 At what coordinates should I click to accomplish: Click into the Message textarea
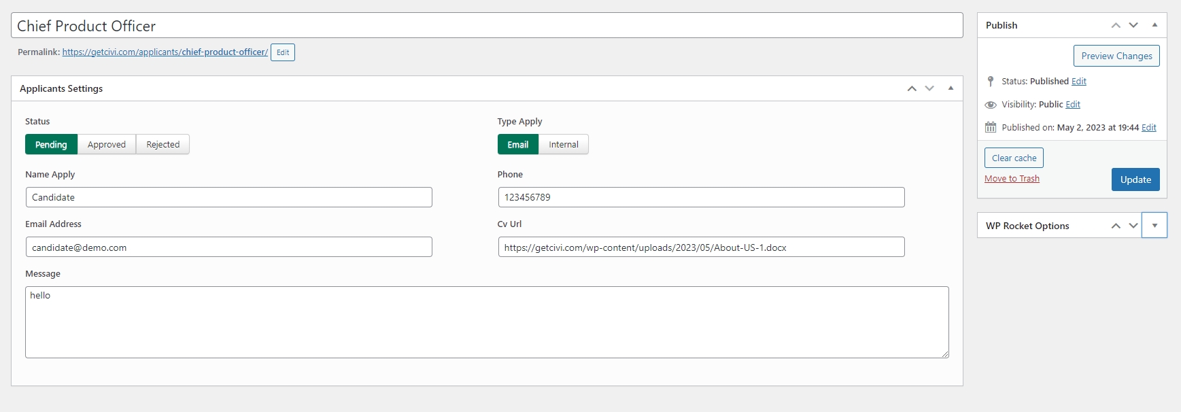point(487,322)
